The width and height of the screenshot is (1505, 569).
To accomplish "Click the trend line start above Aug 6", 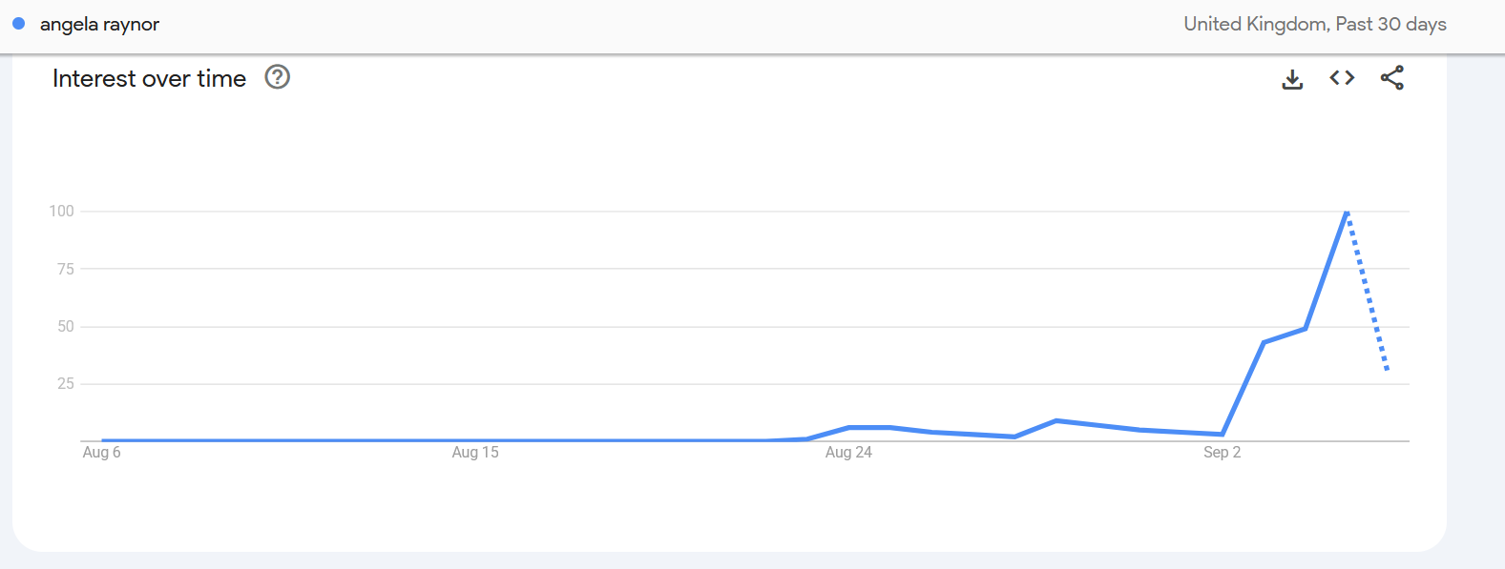I will coord(103,440).
